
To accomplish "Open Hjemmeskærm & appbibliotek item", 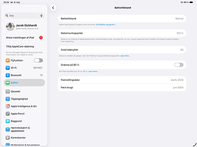I will 24,129.
